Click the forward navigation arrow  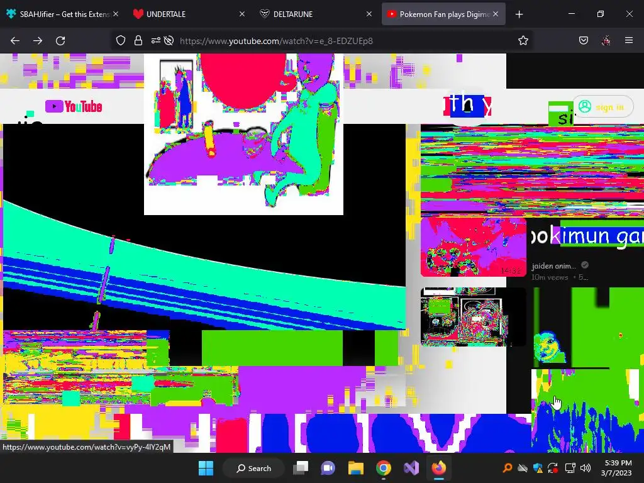(38, 41)
